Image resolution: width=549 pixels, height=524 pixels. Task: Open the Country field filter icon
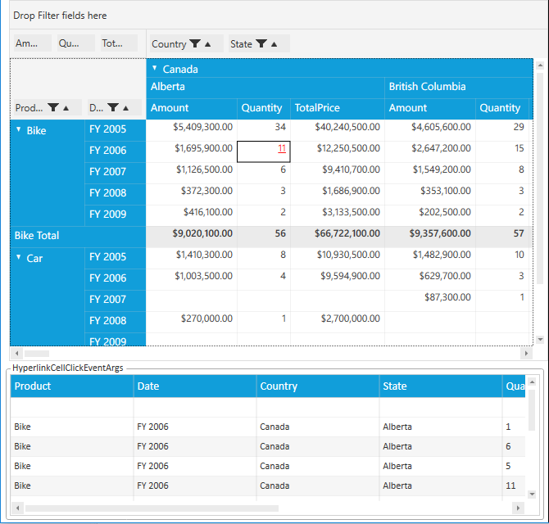click(x=195, y=44)
